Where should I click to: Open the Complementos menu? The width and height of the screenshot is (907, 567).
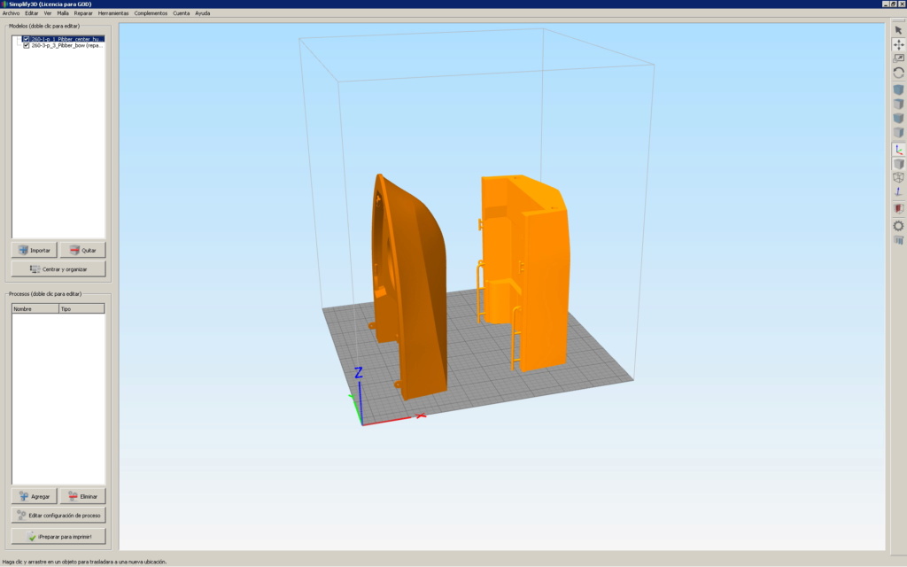click(151, 13)
